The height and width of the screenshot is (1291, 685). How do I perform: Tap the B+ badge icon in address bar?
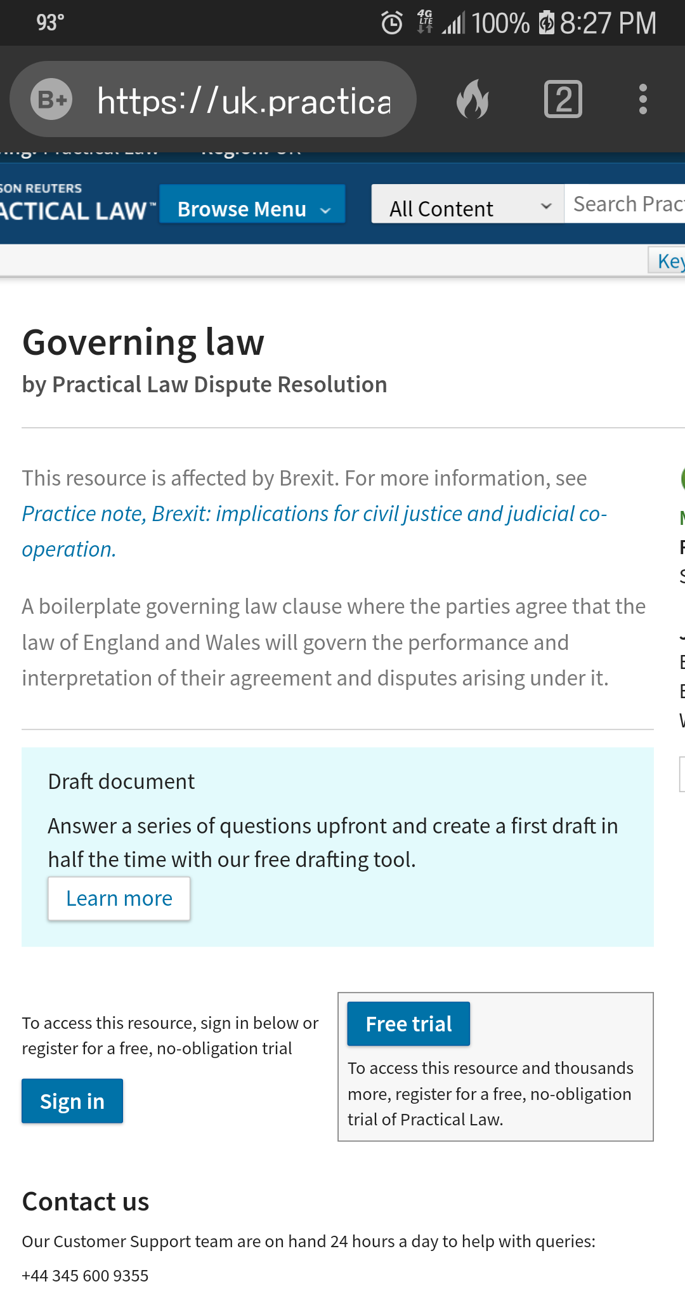(x=51, y=100)
